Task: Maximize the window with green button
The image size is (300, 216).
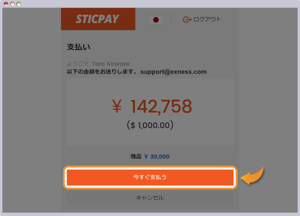Action: [19, 4]
